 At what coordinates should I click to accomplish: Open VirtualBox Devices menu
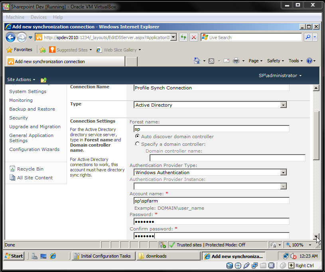coord(39,17)
